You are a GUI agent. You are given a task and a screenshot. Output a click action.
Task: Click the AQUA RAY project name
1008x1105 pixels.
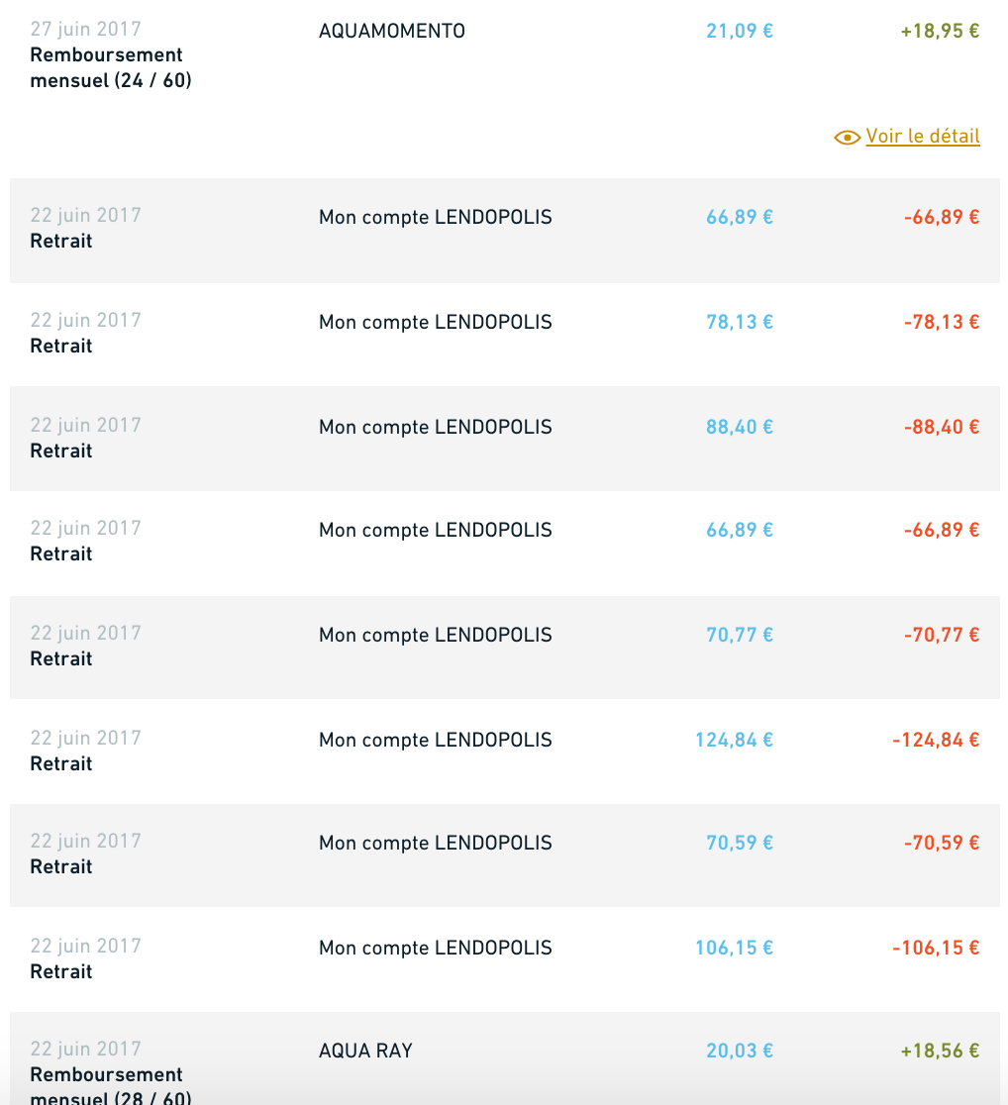pos(365,1051)
